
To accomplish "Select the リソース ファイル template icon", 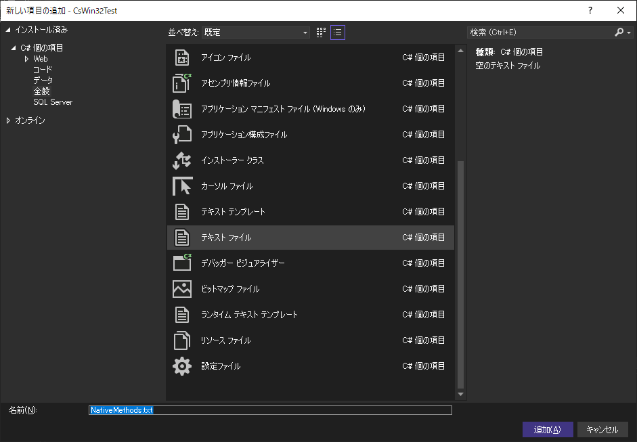I will [183, 340].
